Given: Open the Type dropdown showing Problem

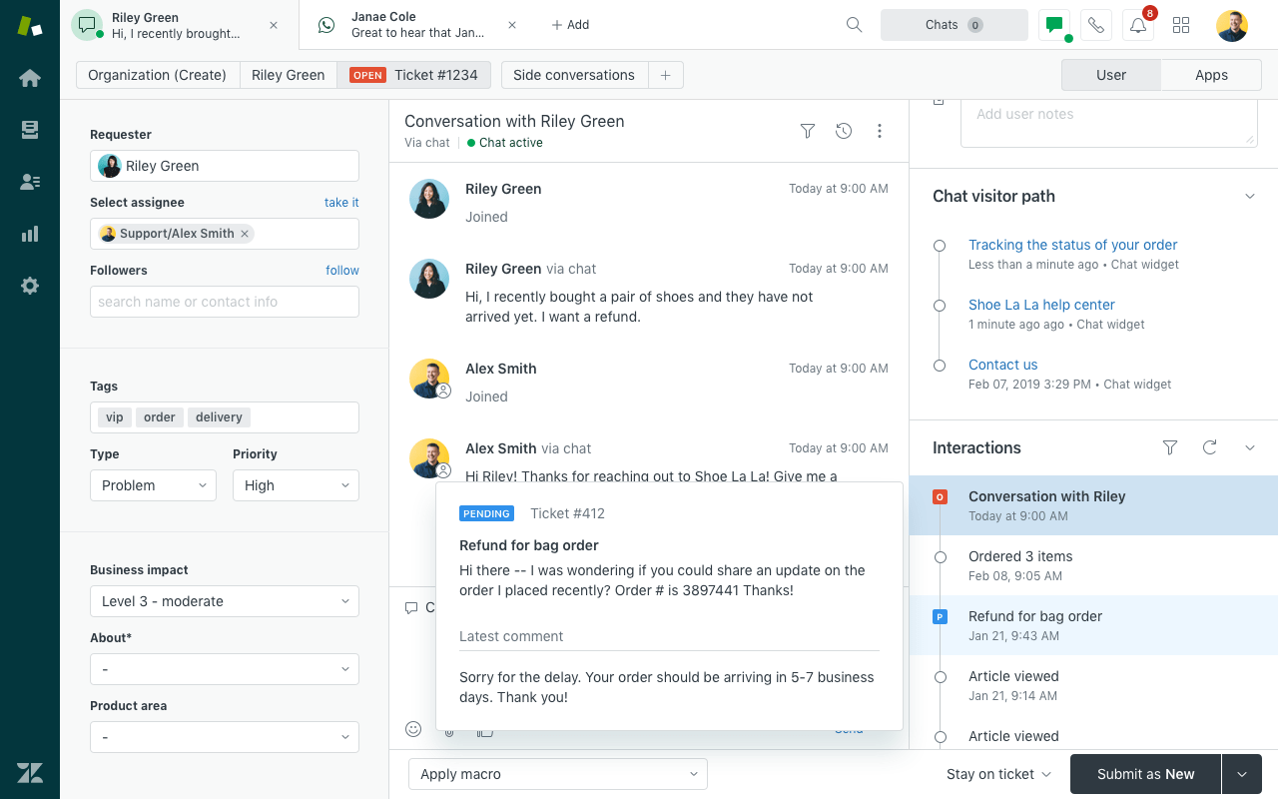Looking at the screenshot, I should point(153,485).
